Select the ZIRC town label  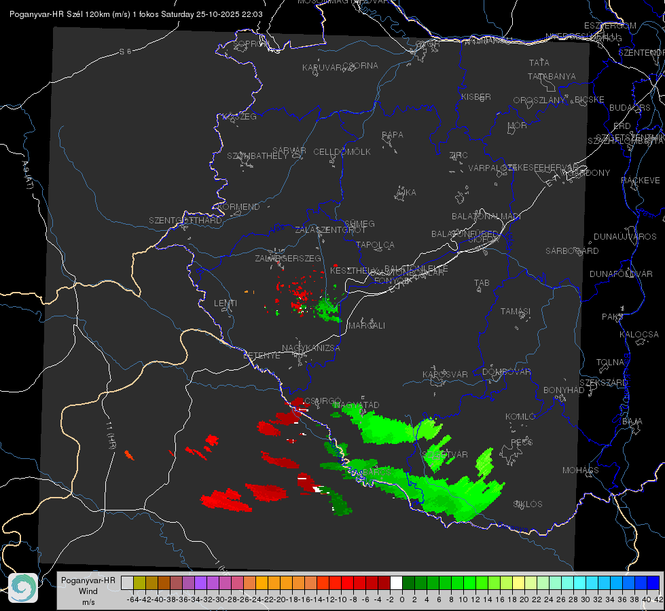459,155
